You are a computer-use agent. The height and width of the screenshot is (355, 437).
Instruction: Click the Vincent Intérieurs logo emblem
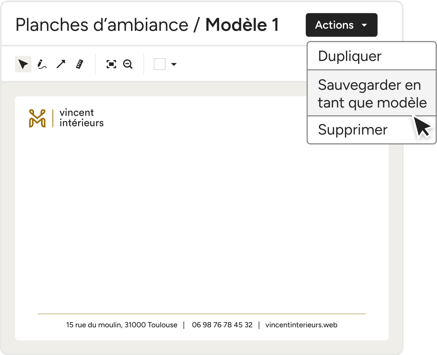pos(37,118)
